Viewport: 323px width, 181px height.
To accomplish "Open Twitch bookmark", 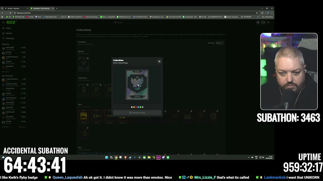I will [38, 17].
